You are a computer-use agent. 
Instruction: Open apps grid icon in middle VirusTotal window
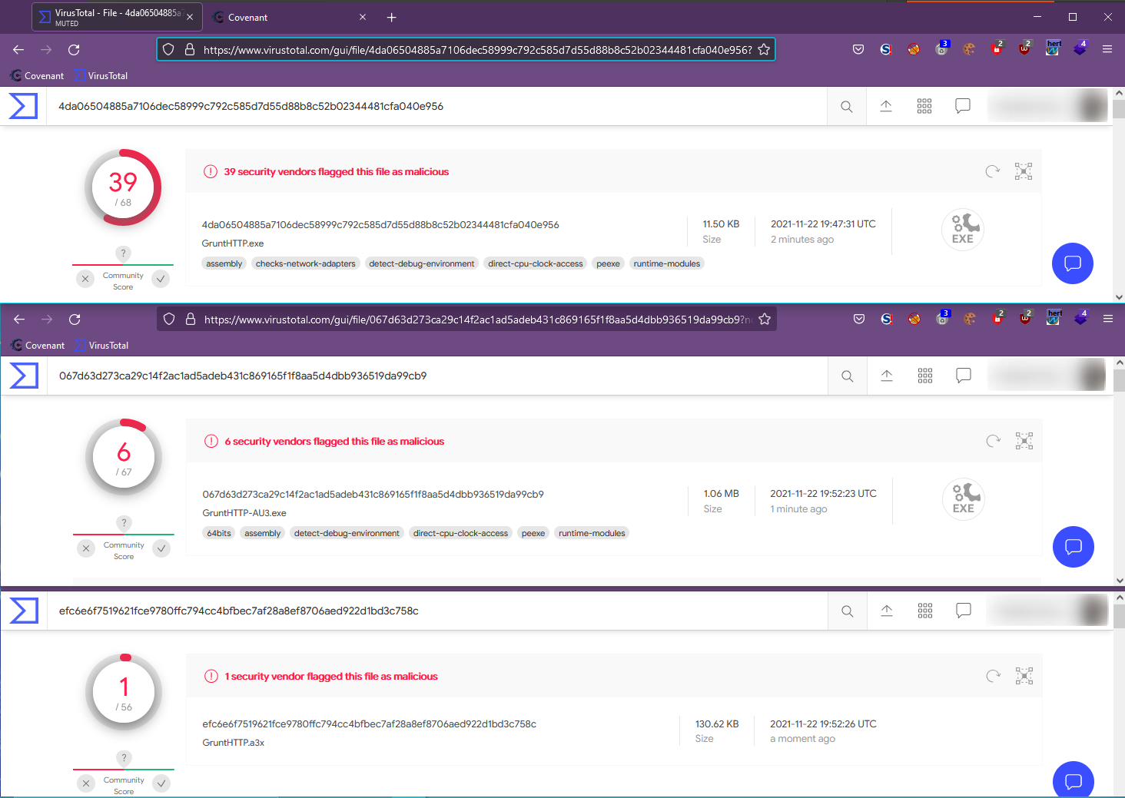[925, 376]
